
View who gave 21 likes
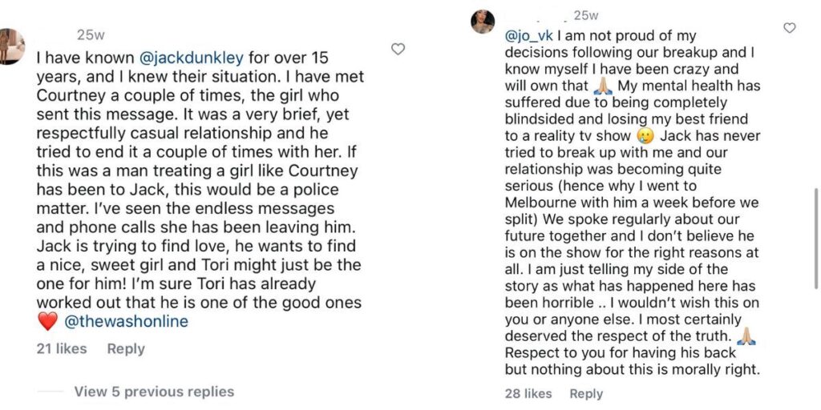pyautogui.click(x=61, y=348)
